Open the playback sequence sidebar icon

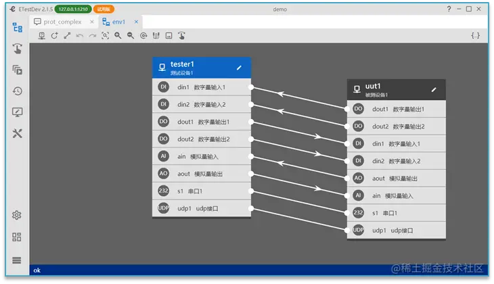(x=18, y=70)
